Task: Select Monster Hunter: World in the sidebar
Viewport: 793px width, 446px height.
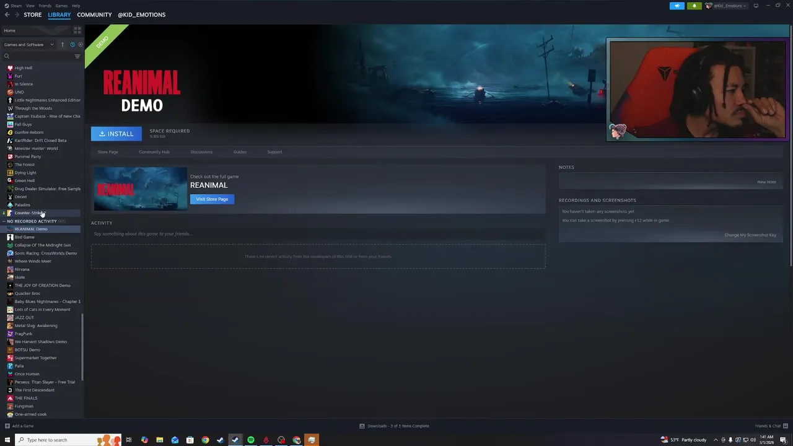Action: (36, 148)
